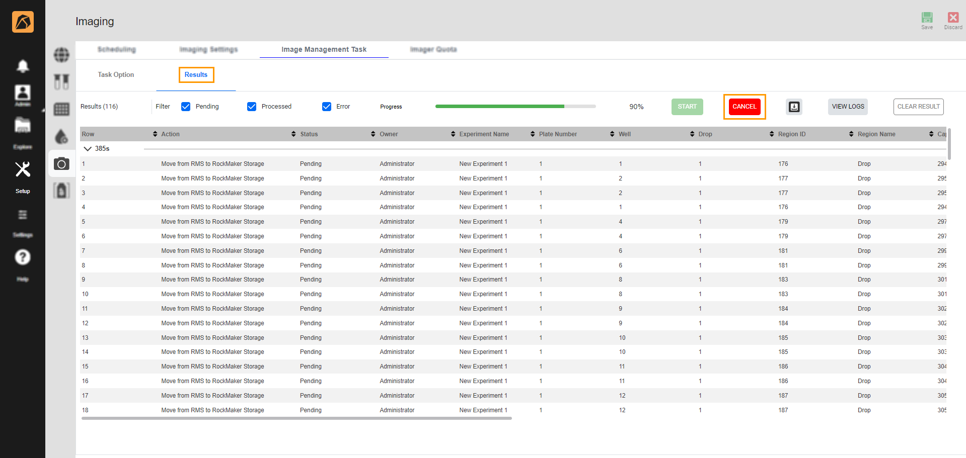Uncheck the Error filter checkbox
This screenshot has width=966, height=458.
[x=327, y=107]
